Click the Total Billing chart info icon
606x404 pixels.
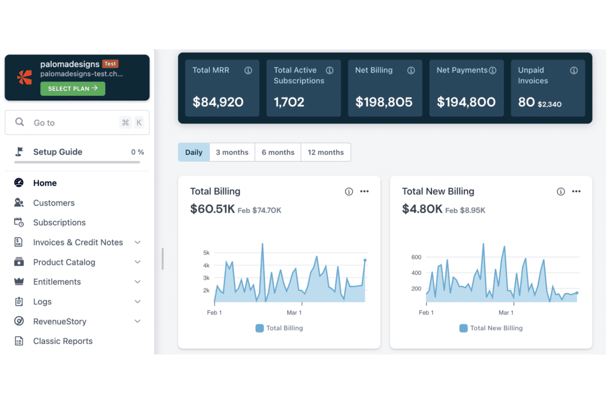click(x=349, y=192)
